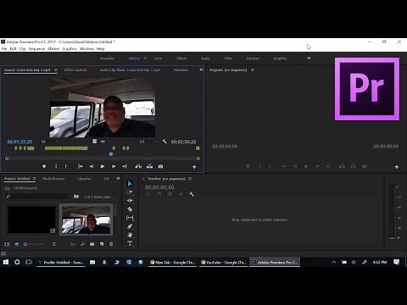Screen dimensions: 407x305
Task: Open the Sequence menu
Action: [36, 48]
